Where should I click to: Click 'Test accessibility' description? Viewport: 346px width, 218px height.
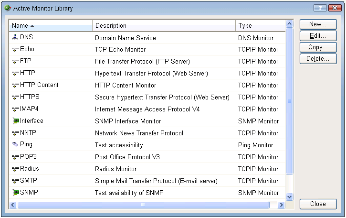tap(119, 145)
